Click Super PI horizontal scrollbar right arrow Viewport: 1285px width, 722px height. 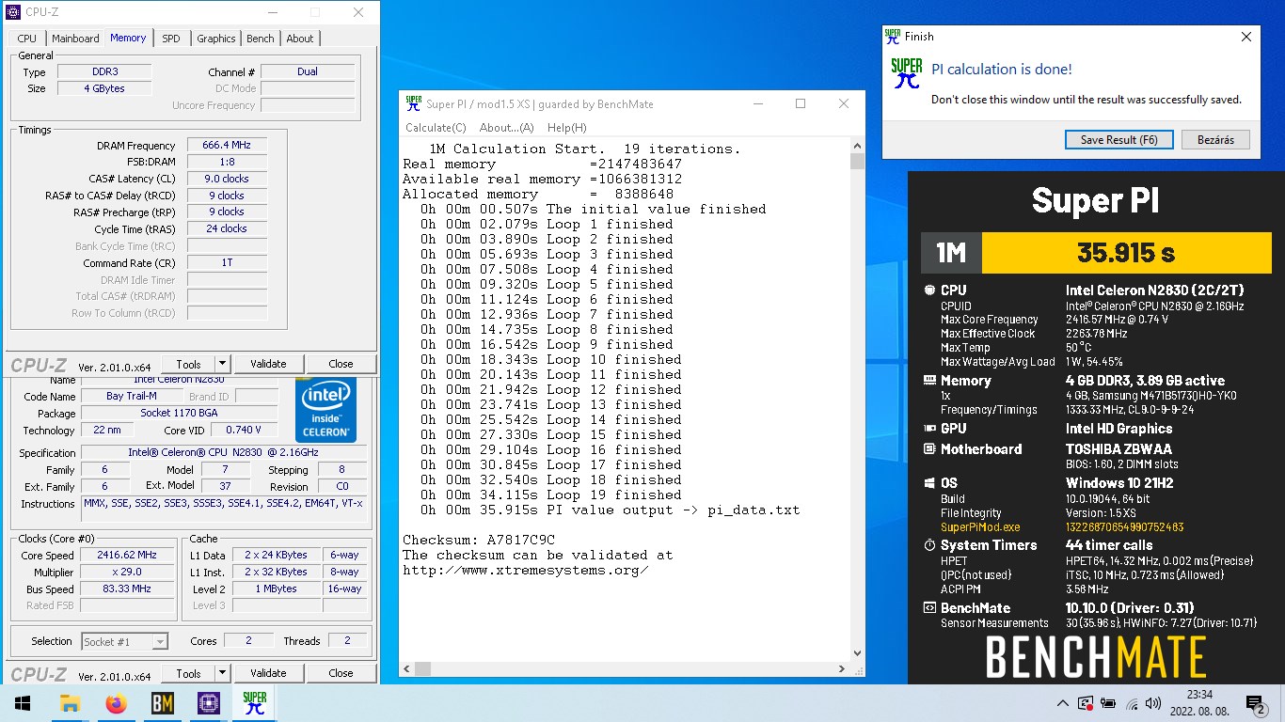840,668
